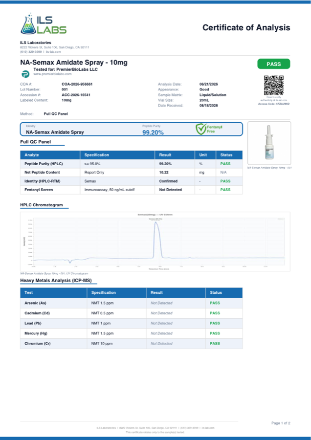The height and width of the screenshot is (440, 311).
Task: Click PASS status in the Mercury (Hg) row
Action: pyautogui.click(x=215, y=333)
